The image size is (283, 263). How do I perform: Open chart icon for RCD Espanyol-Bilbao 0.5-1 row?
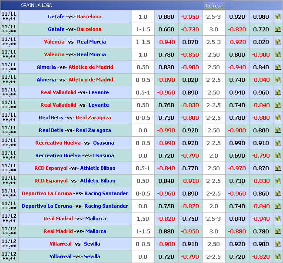click(277, 168)
